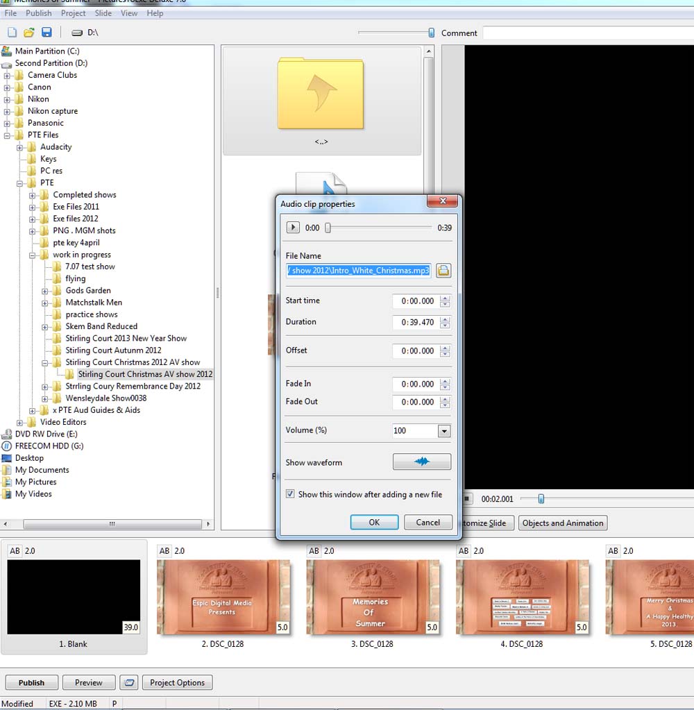
Task: Increase the Fade In time with the up arrow
Action: [445, 381]
